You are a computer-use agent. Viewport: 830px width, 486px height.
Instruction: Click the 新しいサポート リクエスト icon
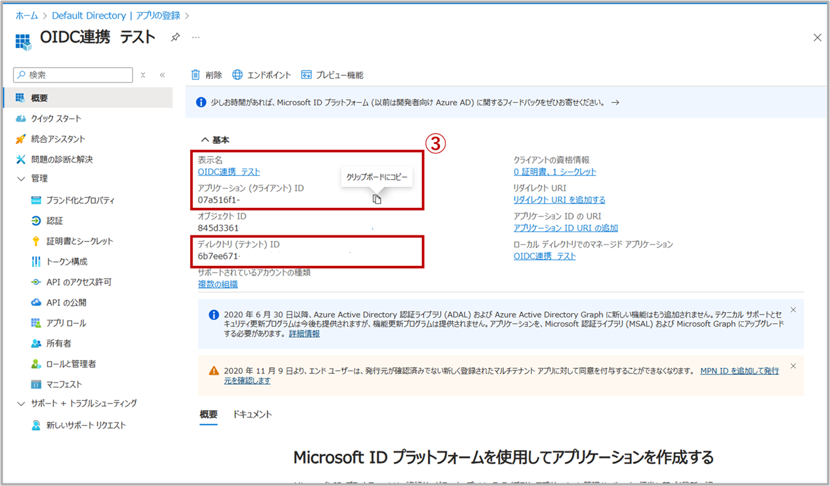pos(36,425)
